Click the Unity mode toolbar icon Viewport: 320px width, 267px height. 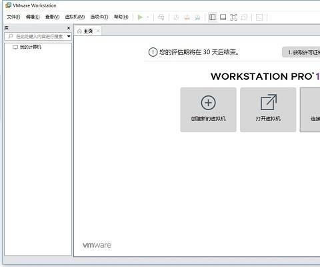(244, 17)
